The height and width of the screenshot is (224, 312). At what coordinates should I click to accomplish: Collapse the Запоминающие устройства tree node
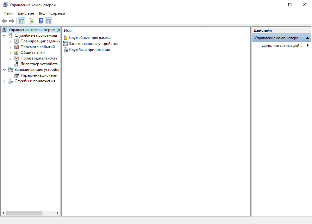4,70
